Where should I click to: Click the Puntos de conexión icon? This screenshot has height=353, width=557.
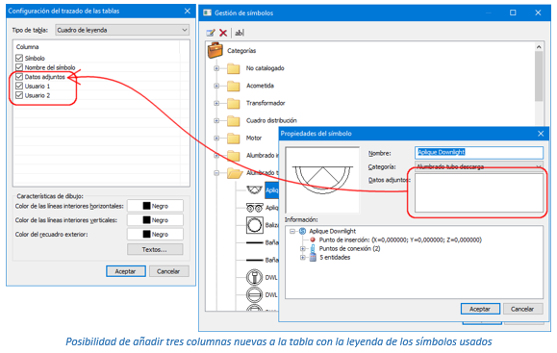click(313, 248)
